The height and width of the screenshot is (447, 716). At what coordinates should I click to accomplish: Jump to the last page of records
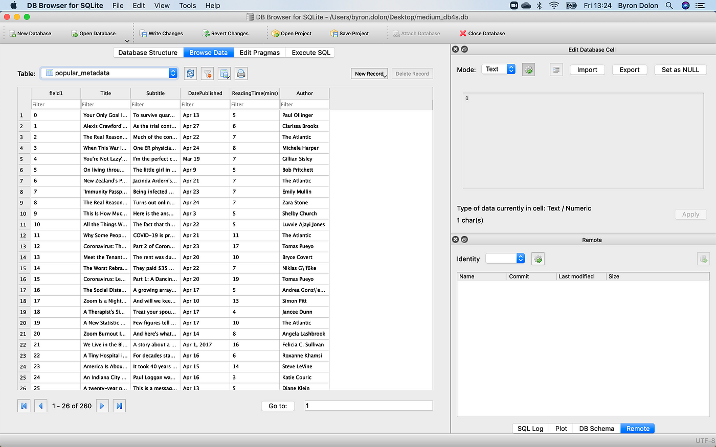point(119,406)
